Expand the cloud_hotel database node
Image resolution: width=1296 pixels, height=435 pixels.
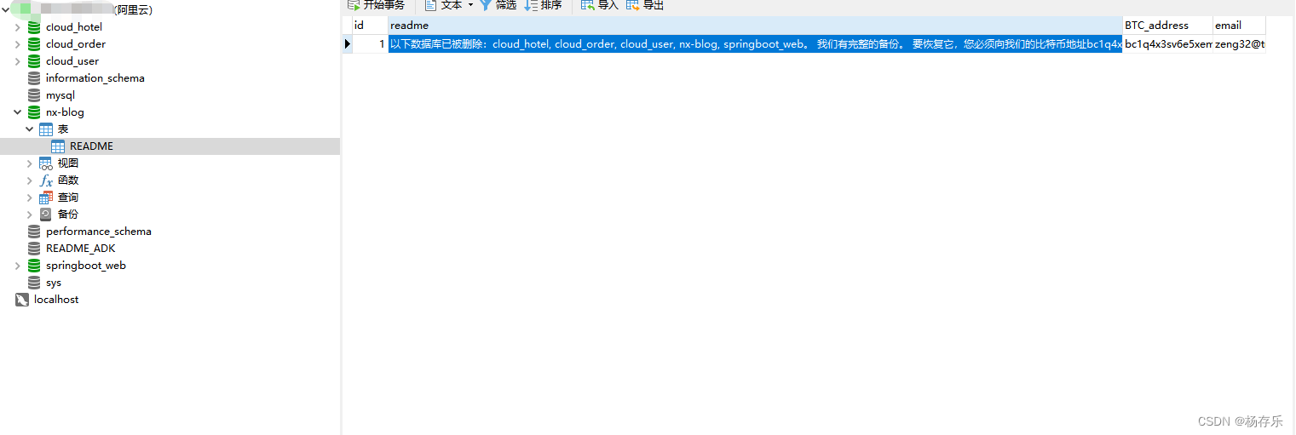(x=18, y=27)
